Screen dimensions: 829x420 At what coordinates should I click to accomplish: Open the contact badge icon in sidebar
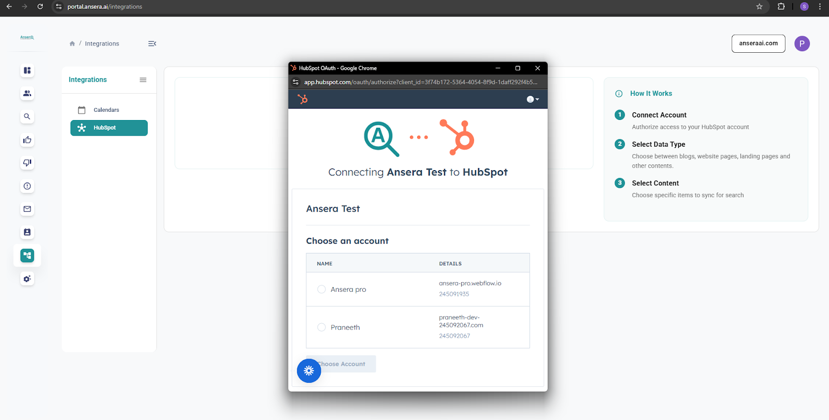click(x=27, y=232)
